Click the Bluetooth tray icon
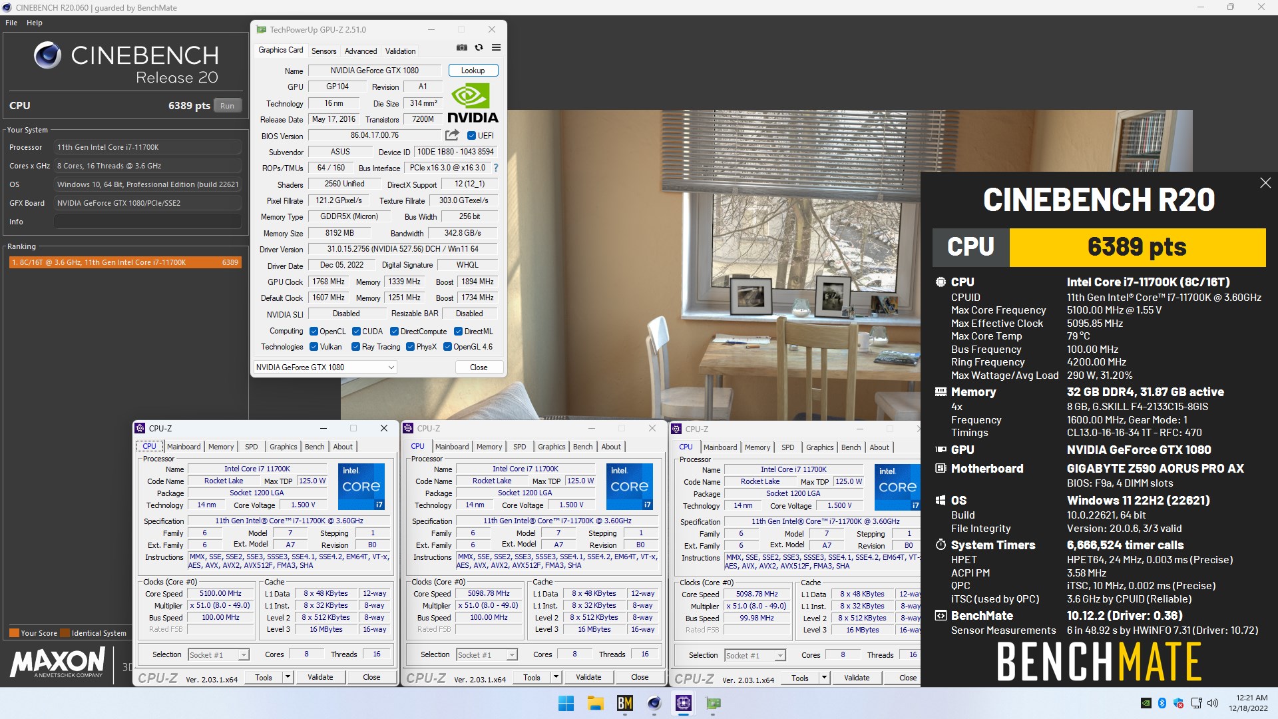Screen dimensions: 1278x719 click(x=1162, y=703)
